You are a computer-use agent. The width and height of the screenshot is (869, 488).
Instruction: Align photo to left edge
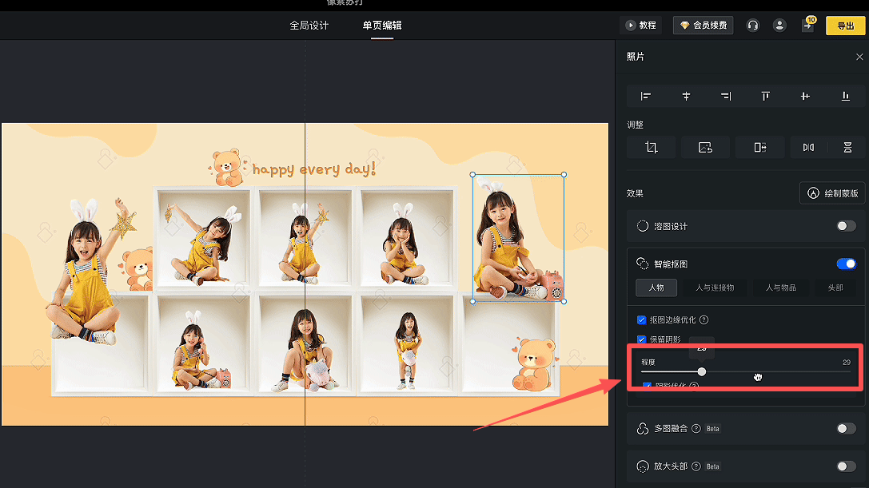[646, 96]
